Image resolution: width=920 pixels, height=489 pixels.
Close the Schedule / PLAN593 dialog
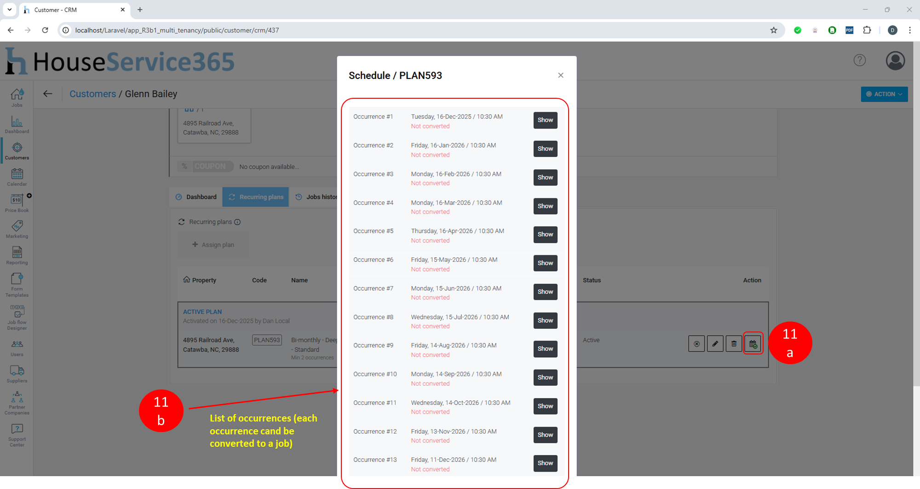click(561, 75)
